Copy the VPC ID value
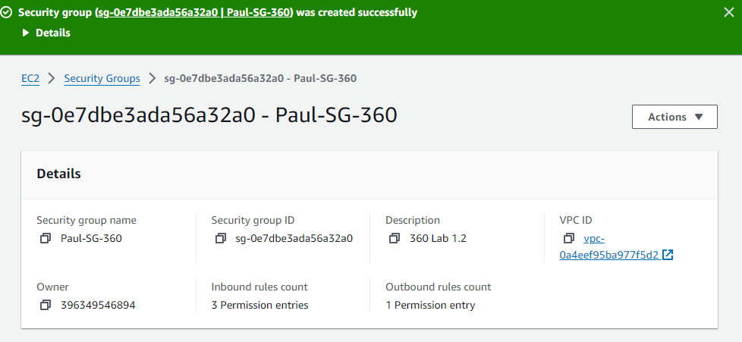 (x=569, y=238)
